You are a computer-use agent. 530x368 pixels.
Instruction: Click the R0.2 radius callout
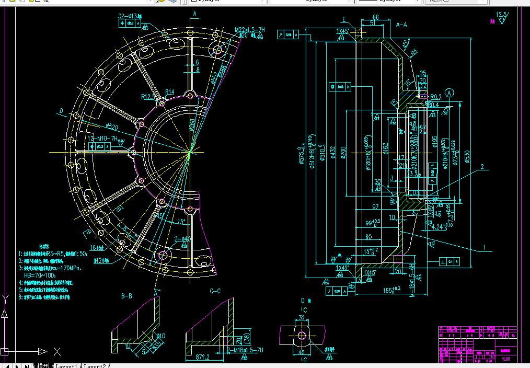pyautogui.click(x=436, y=97)
